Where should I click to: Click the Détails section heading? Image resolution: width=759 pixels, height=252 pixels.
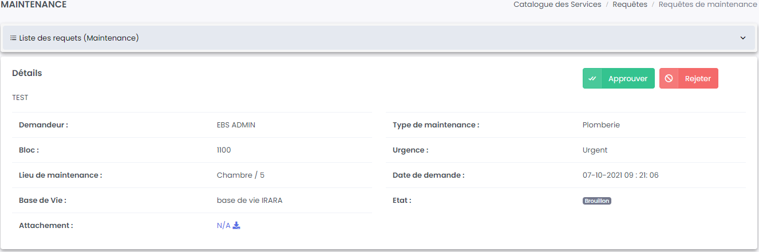coord(27,73)
